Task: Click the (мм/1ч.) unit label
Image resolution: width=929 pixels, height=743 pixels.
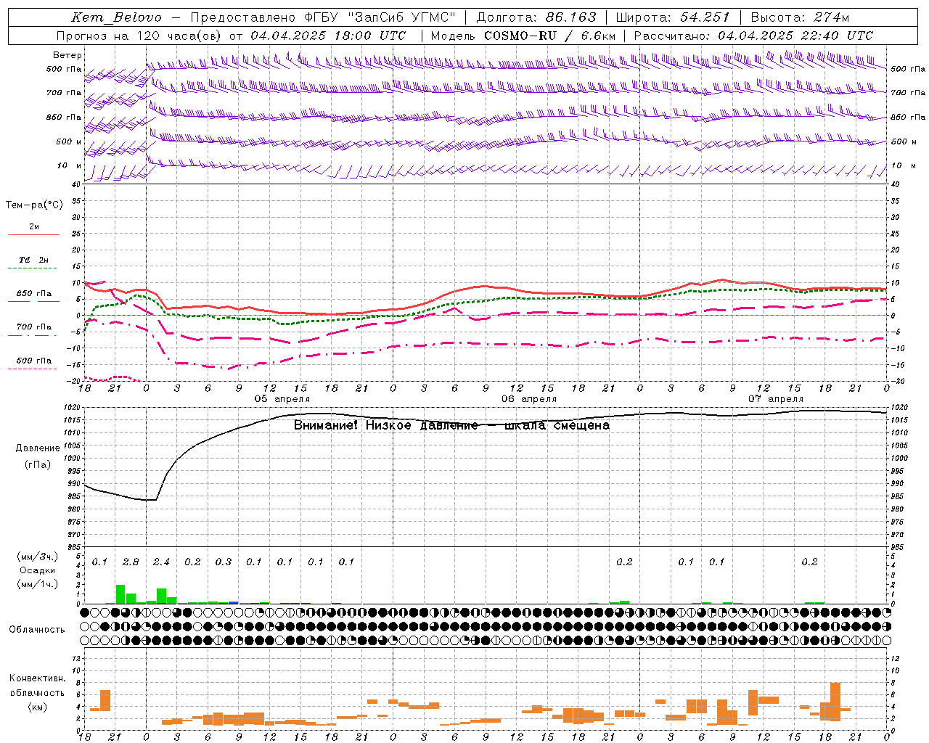Action: (x=37, y=584)
